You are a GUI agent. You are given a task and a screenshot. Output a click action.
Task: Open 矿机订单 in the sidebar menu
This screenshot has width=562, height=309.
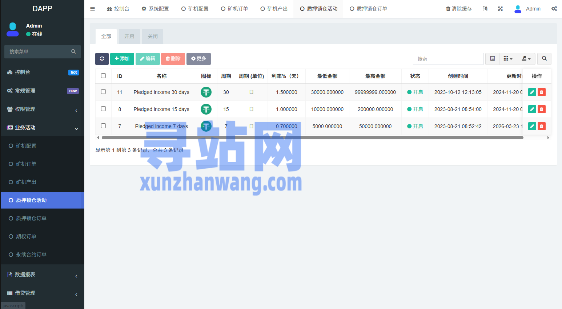click(26, 164)
